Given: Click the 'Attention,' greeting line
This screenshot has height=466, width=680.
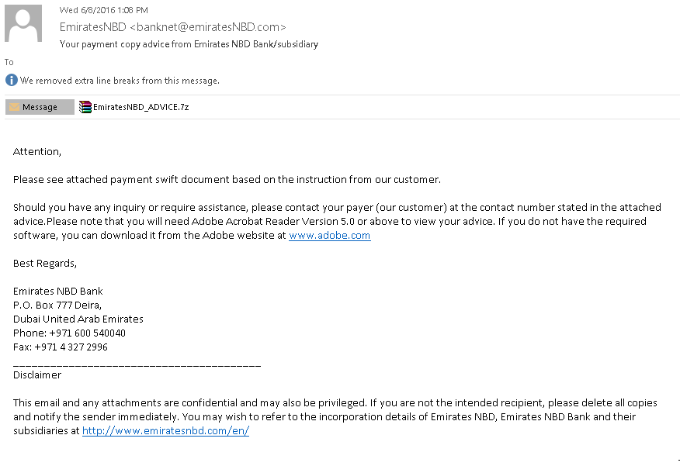Looking at the screenshot, I should 37,151.
